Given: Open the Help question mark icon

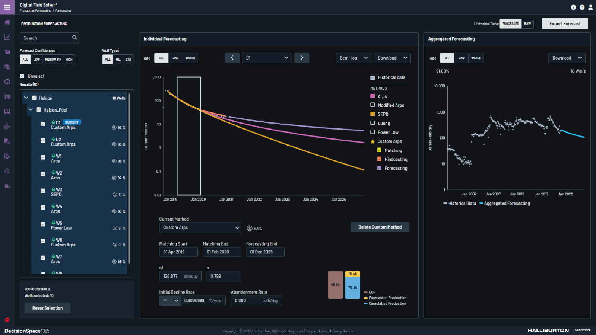Looking at the screenshot, I should 582,7.
